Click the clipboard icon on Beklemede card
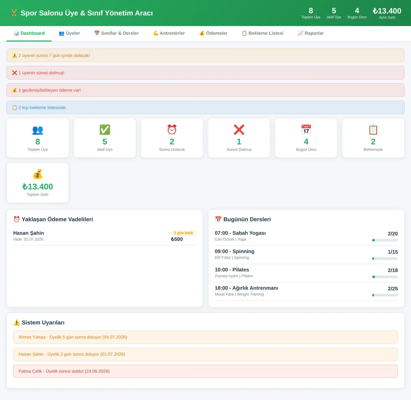The height and width of the screenshot is (400, 411). [x=373, y=130]
